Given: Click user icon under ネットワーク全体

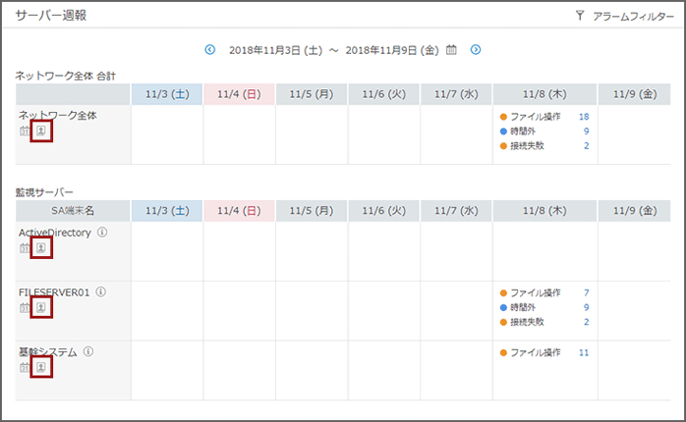Looking at the screenshot, I should pos(41,131).
